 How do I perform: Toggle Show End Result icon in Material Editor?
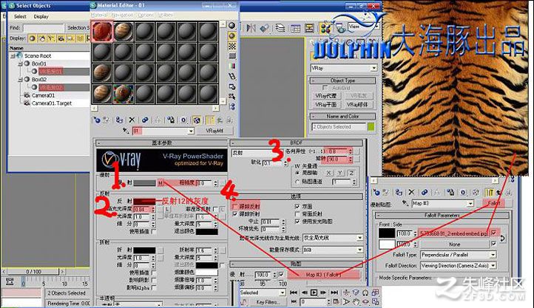click(210, 120)
